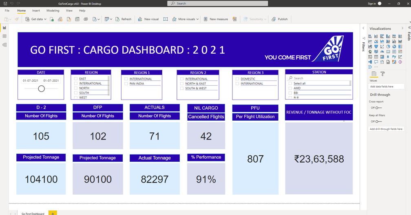Open the Model view in left sidebar
The height and width of the screenshot is (215, 411).
[x=4, y=45]
